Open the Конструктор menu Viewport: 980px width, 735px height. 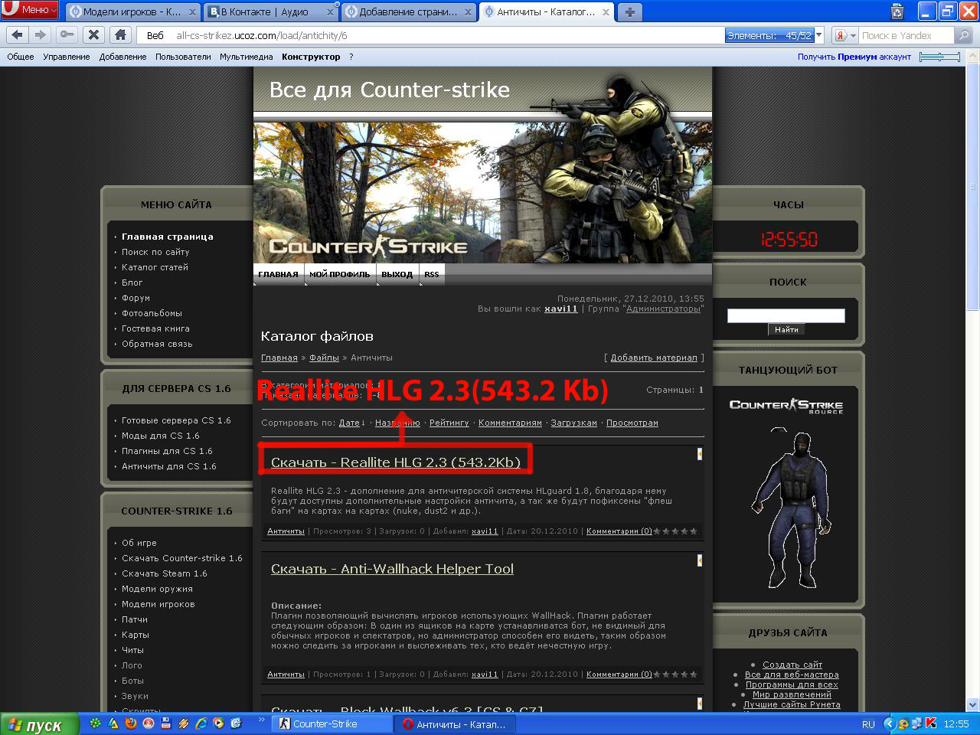click(311, 57)
